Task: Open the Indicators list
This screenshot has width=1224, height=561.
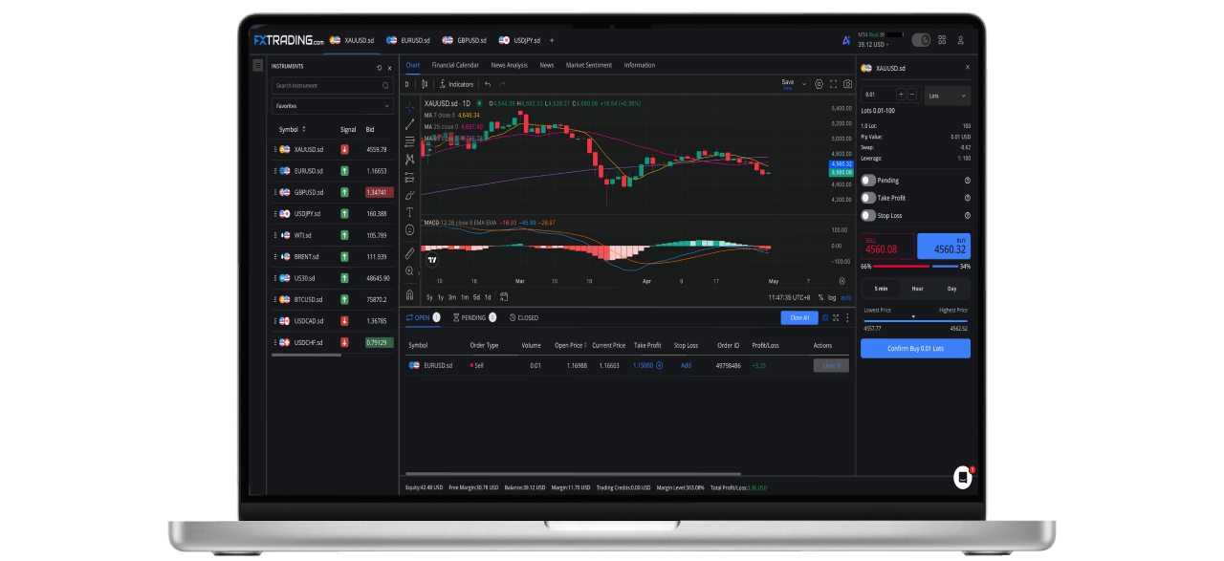Action: tap(456, 84)
